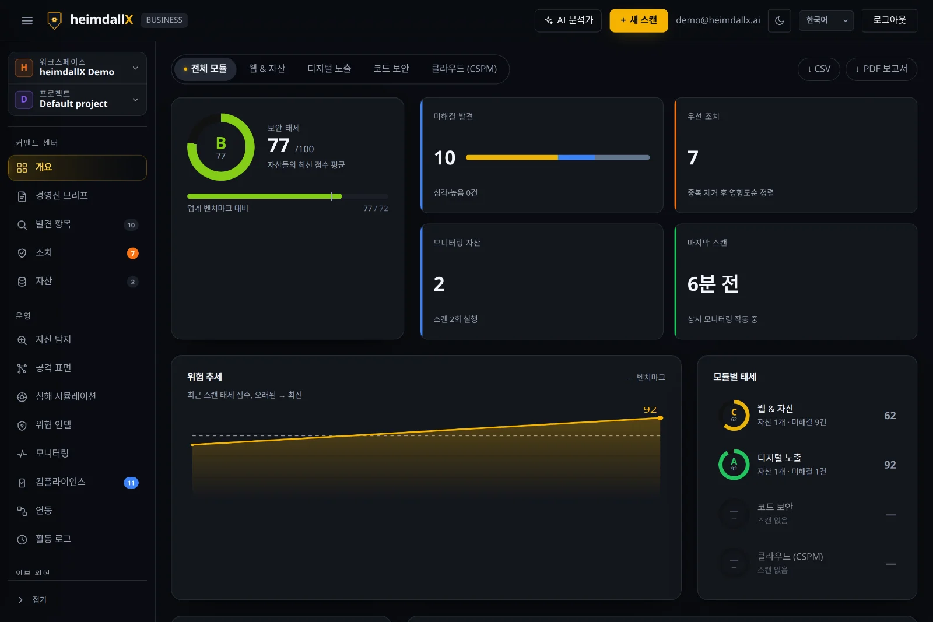Switch to the 디지털 노출 tab

[x=329, y=69]
